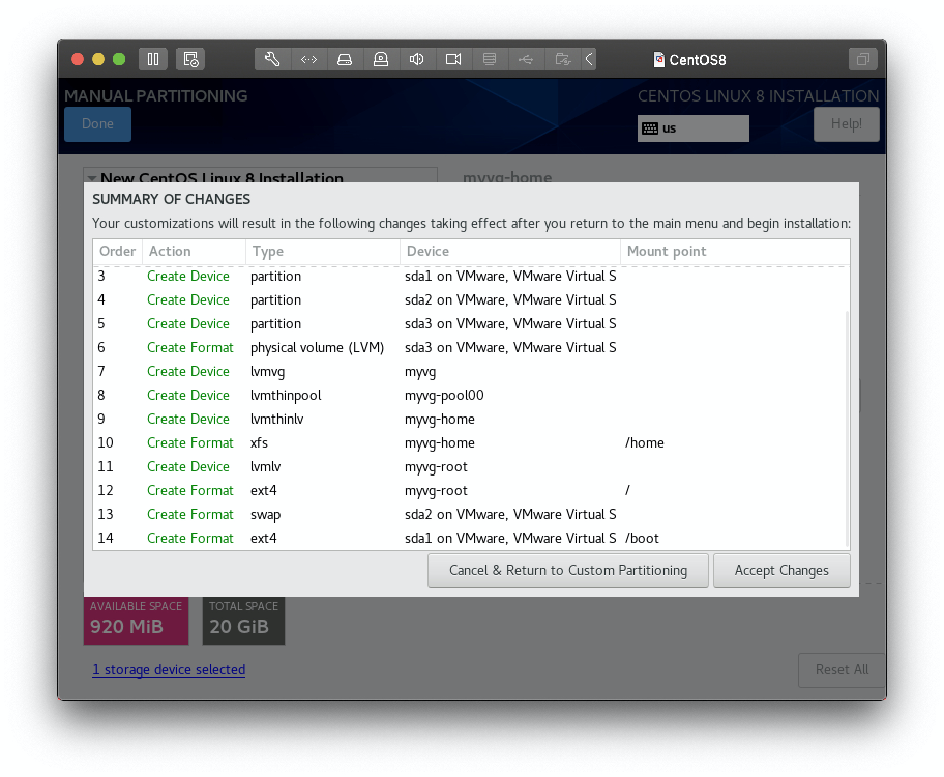The width and height of the screenshot is (944, 777).
Task: Cancel and return to custom partitioning
Action: [x=568, y=570]
